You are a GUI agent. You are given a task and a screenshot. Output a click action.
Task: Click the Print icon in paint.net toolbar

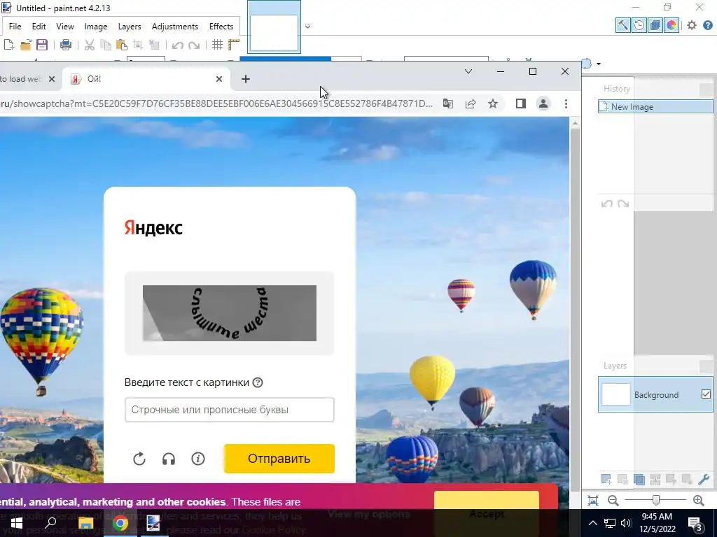coord(65,45)
